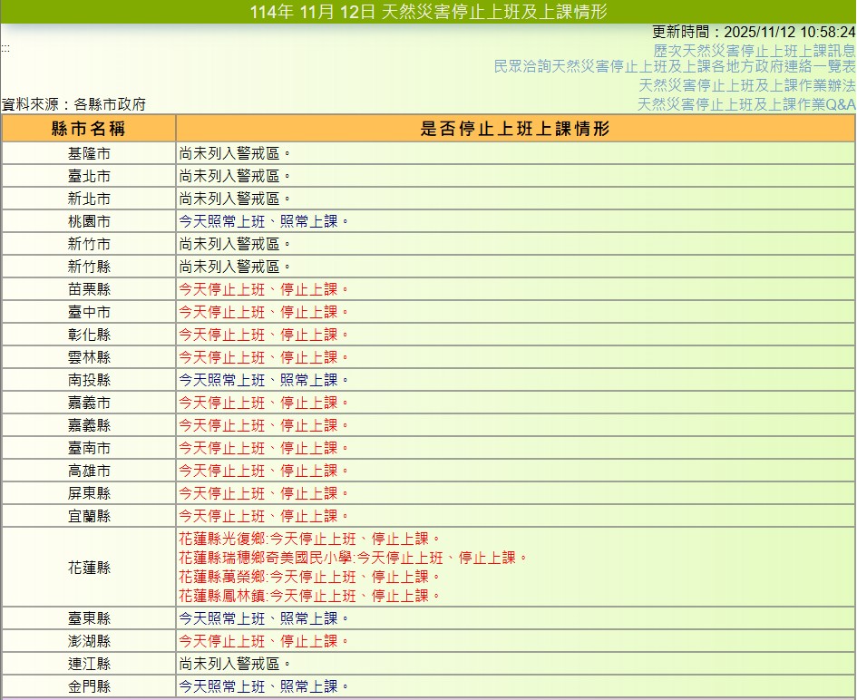Click the ::: accesskey anchor at top left

(x=5, y=48)
